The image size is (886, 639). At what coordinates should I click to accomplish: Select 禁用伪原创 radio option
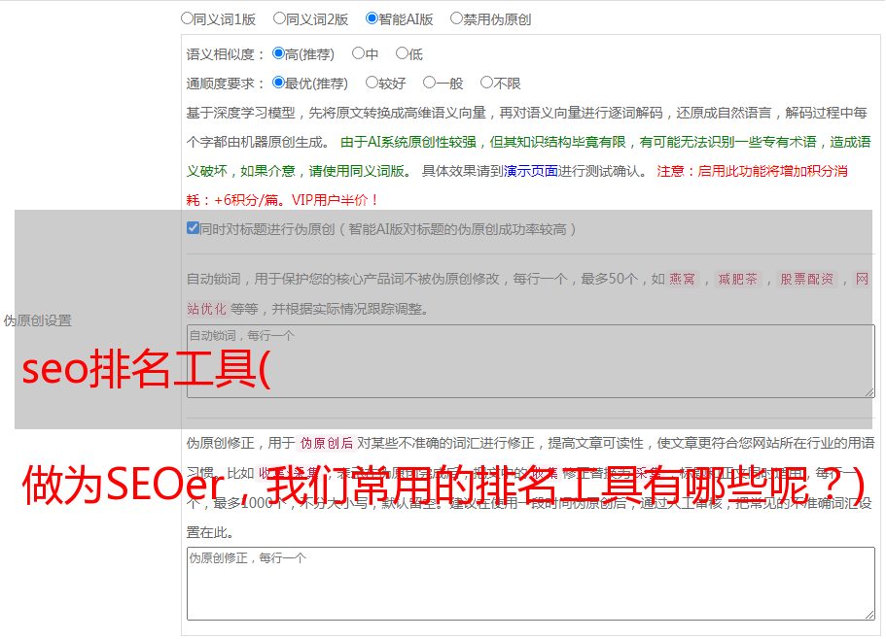[456, 18]
